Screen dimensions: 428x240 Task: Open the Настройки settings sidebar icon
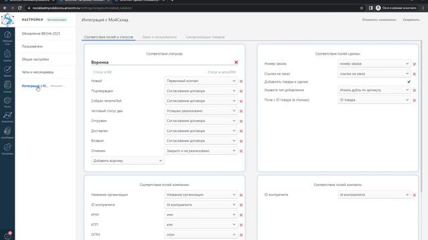[7, 149]
